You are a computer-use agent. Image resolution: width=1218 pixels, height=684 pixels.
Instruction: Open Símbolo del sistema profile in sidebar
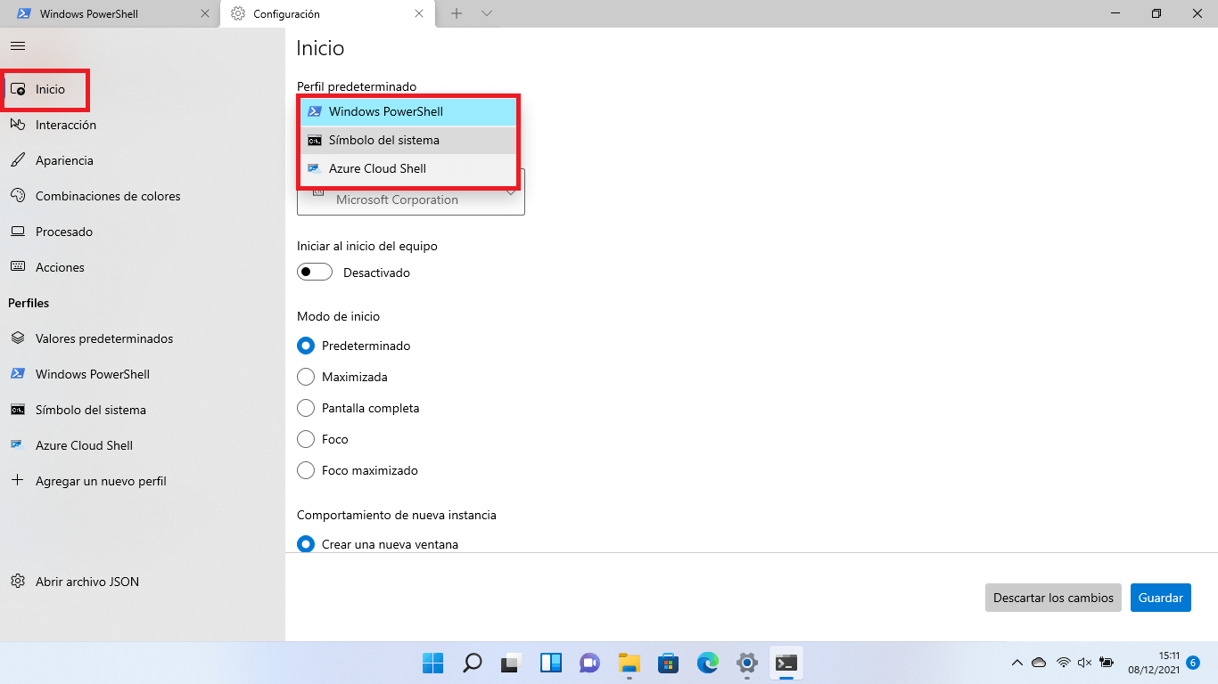pyautogui.click(x=143, y=410)
